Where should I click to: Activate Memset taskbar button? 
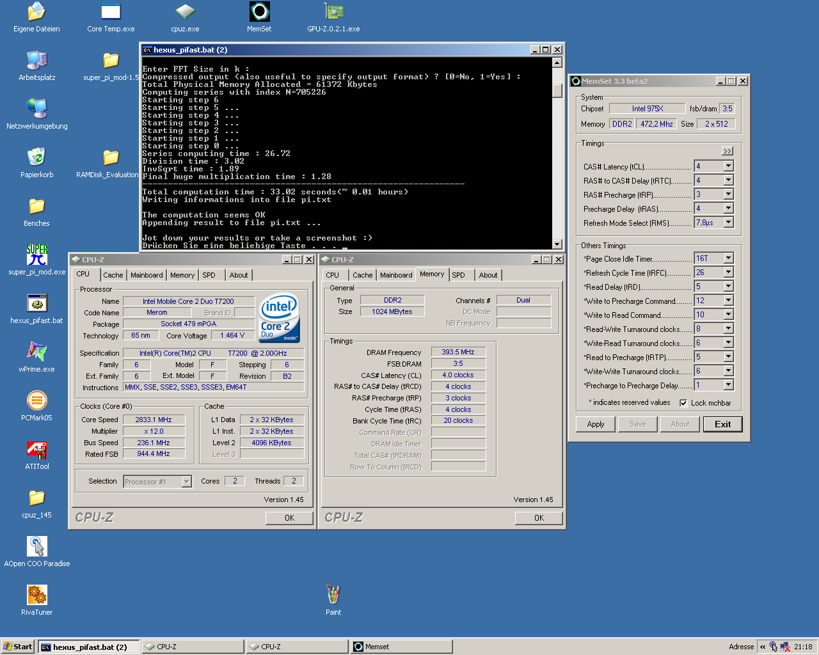coord(401,647)
